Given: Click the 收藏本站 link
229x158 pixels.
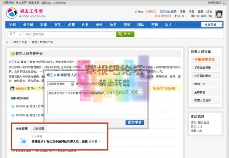Looking at the screenshot, I should pos(34,3).
